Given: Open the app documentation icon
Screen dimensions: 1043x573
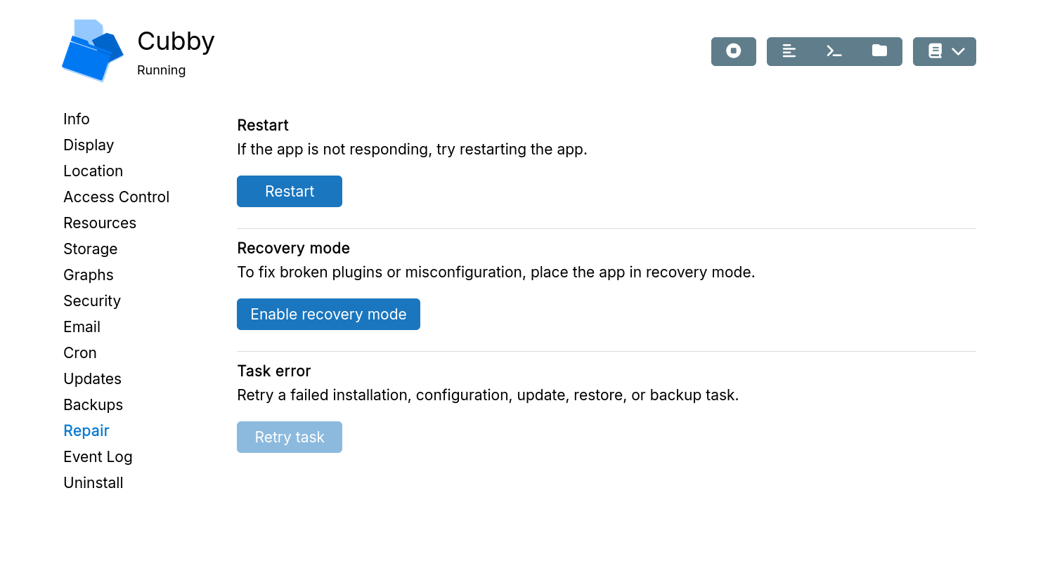Looking at the screenshot, I should [934, 51].
